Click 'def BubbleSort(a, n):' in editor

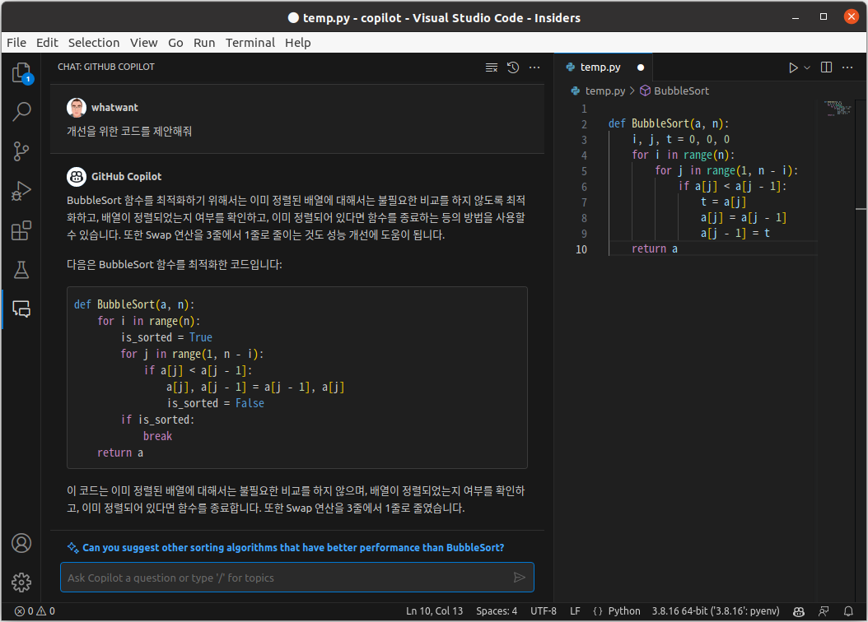pyautogui.click(x=669, y=123)
